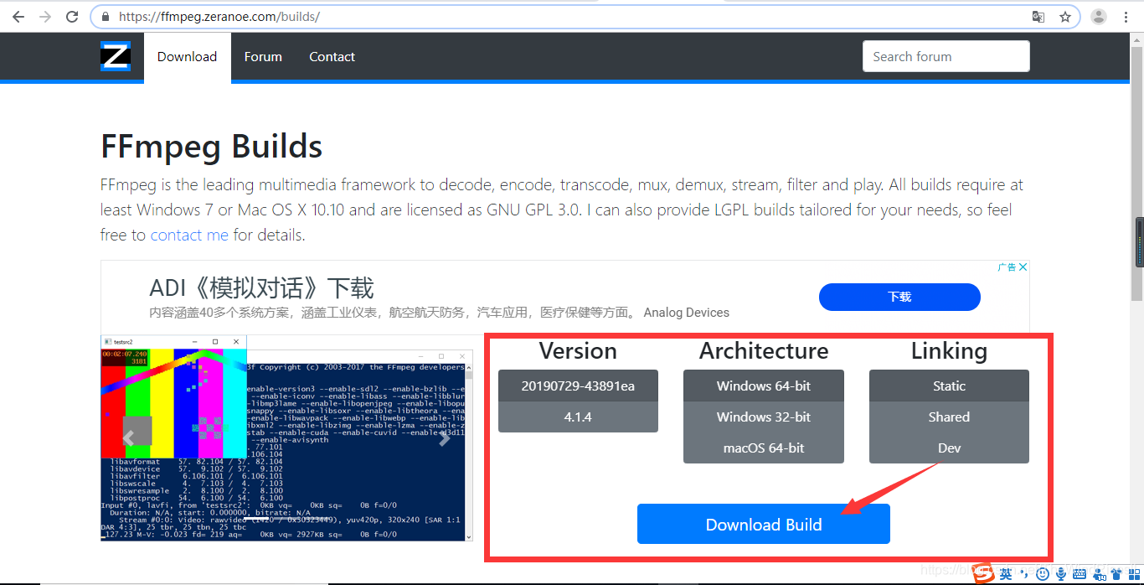Open the Sogou skin shirt icon
The width and height of the screenshot is (1144, 585).
tap(1116, 573)
